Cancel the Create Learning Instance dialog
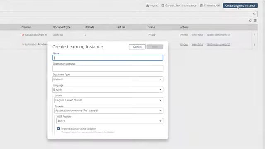Viewport: 265px width, 149px height. coord(137,47)
